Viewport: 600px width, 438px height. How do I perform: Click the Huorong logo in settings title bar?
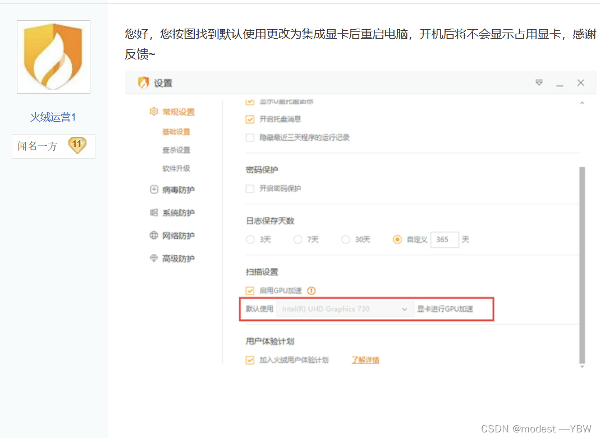[144, 82]
